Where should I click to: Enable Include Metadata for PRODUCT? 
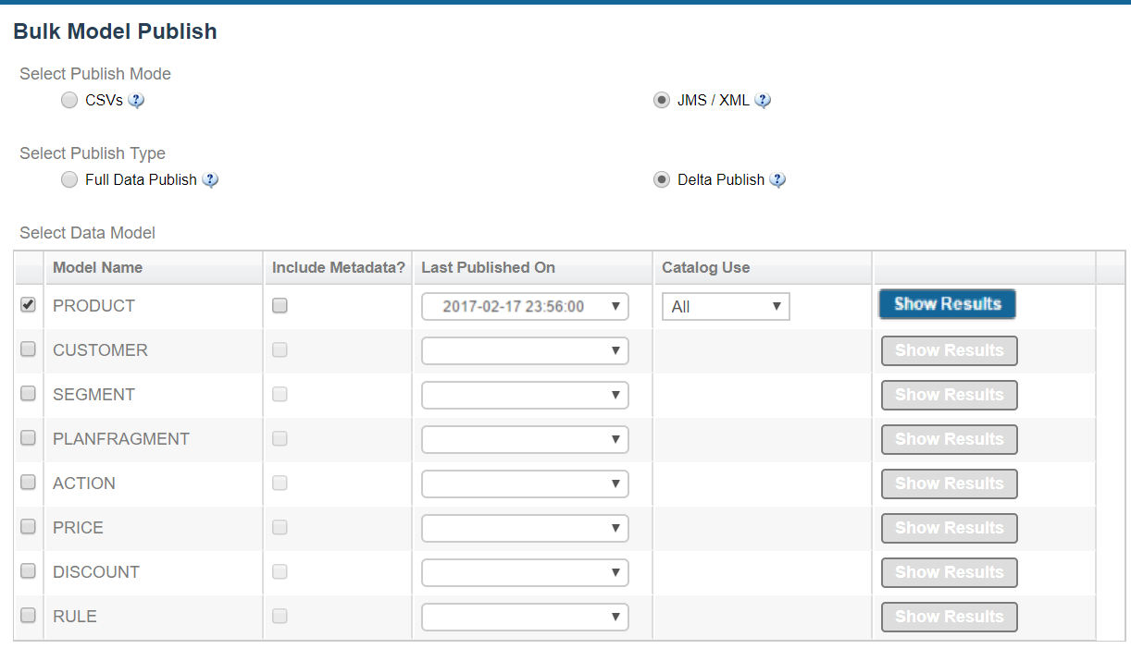tap(280, 306)
